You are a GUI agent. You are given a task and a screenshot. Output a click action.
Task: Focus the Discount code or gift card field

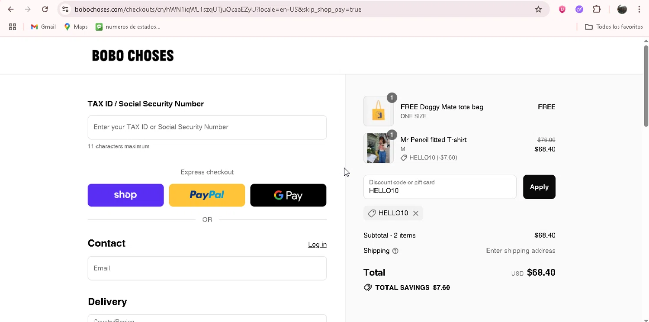440,187
